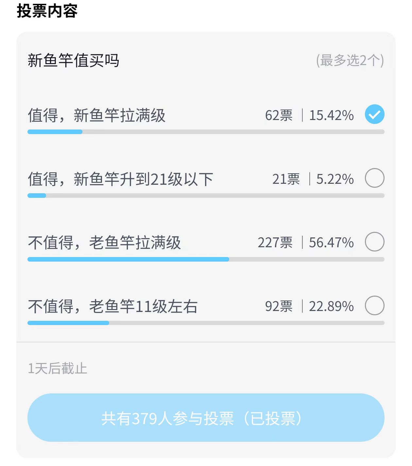This screenshot has height=466, width=412.
Task: Click the 21票 vote count
Action: 286,179
